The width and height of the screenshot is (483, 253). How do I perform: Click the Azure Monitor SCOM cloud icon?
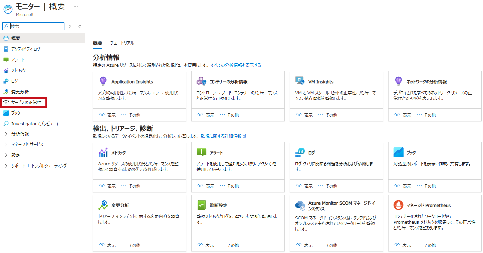point(300,206)
